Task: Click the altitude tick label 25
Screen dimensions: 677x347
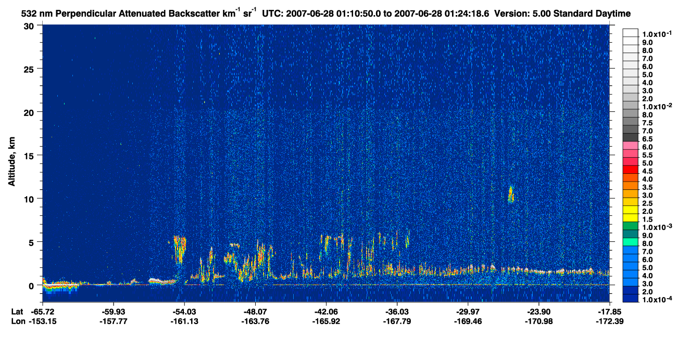Action: tap(30, 69)
